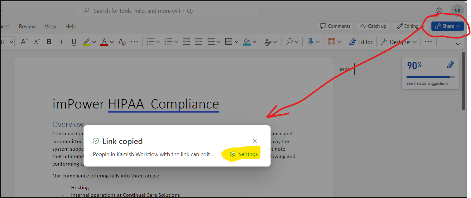Open table borders menu
471x198 pixels.
[x=232, y=41]
